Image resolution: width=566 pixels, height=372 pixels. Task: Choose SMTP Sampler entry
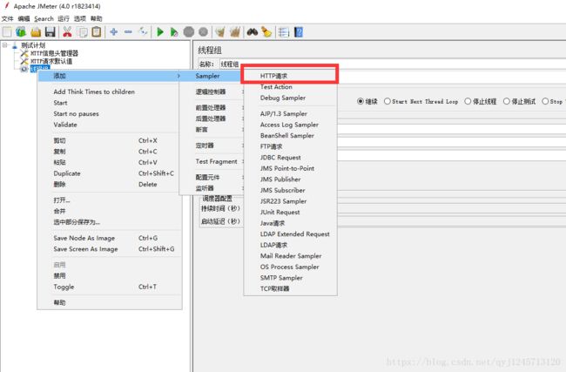point(291,278)
